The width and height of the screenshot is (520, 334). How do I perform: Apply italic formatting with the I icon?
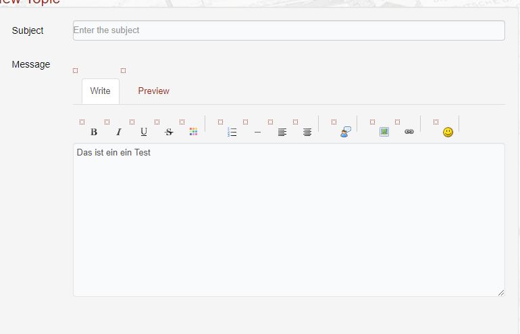point(119,133)
